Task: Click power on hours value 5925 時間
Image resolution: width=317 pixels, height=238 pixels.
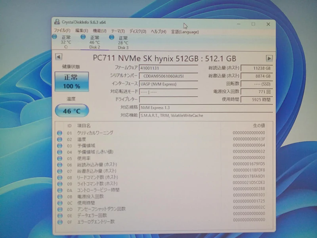Action: click(257, 100)
